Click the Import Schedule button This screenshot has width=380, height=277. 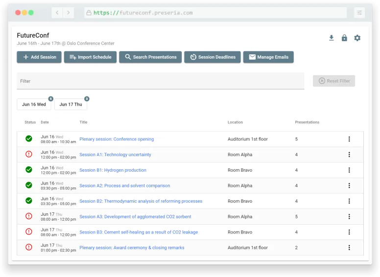(x=90, y=57)
